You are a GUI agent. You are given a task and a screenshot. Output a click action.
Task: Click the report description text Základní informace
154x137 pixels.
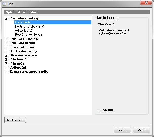pyautogui.click(x=114, y=32)
